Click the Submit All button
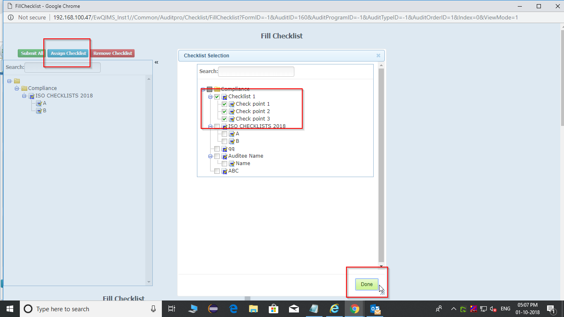The image size is (564, 317). (x=32, y=53)
